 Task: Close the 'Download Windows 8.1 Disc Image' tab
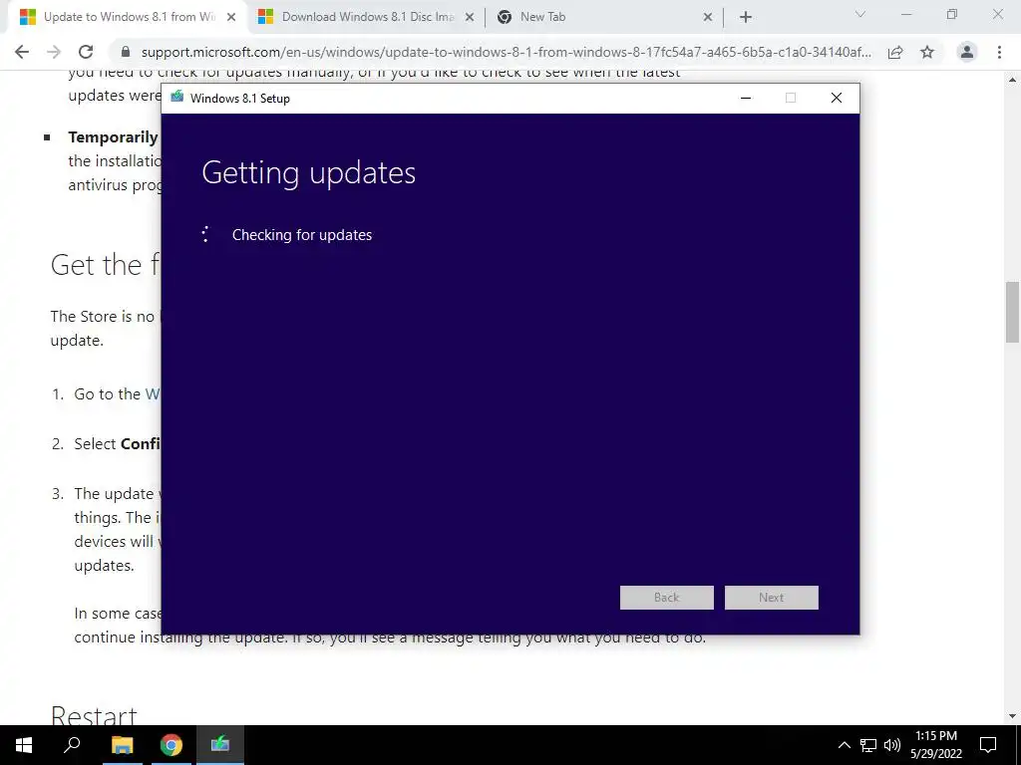pos(470,17)
